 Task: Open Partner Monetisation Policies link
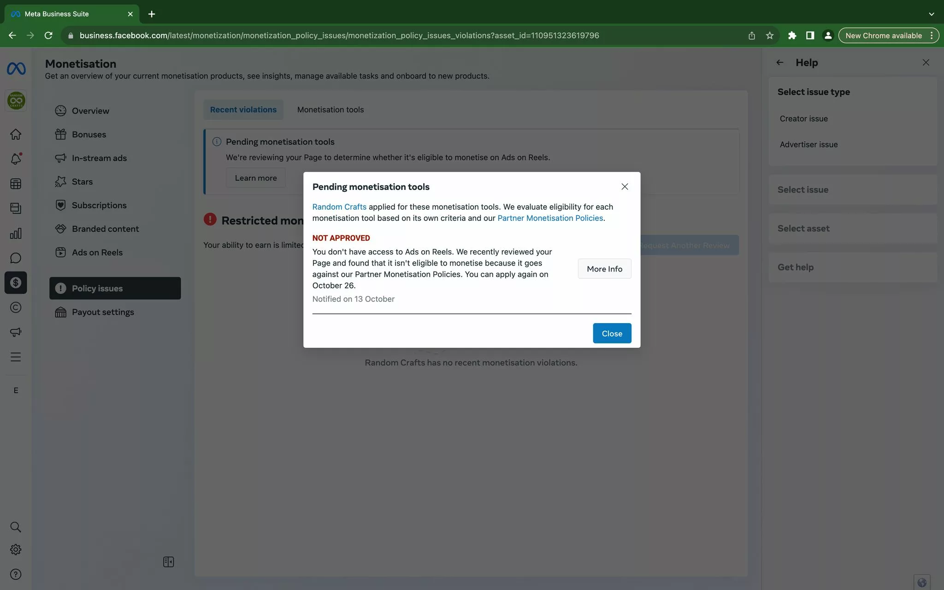[x=550, y=218]
